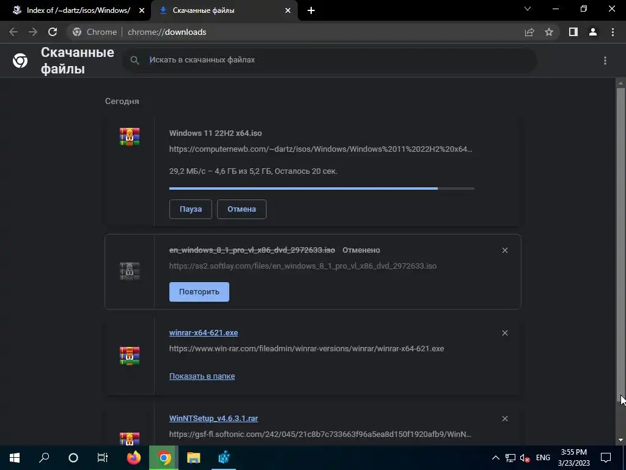Click the gsf-fl.softonic.com URL
The width and height of the screenshot is (626, 470).
tap(320, 434)
